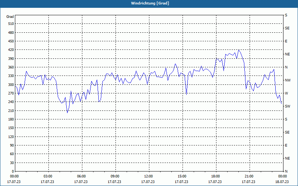
Task: Click the Windrichtung [Grad] chart title
Action: tap(150, 3)
